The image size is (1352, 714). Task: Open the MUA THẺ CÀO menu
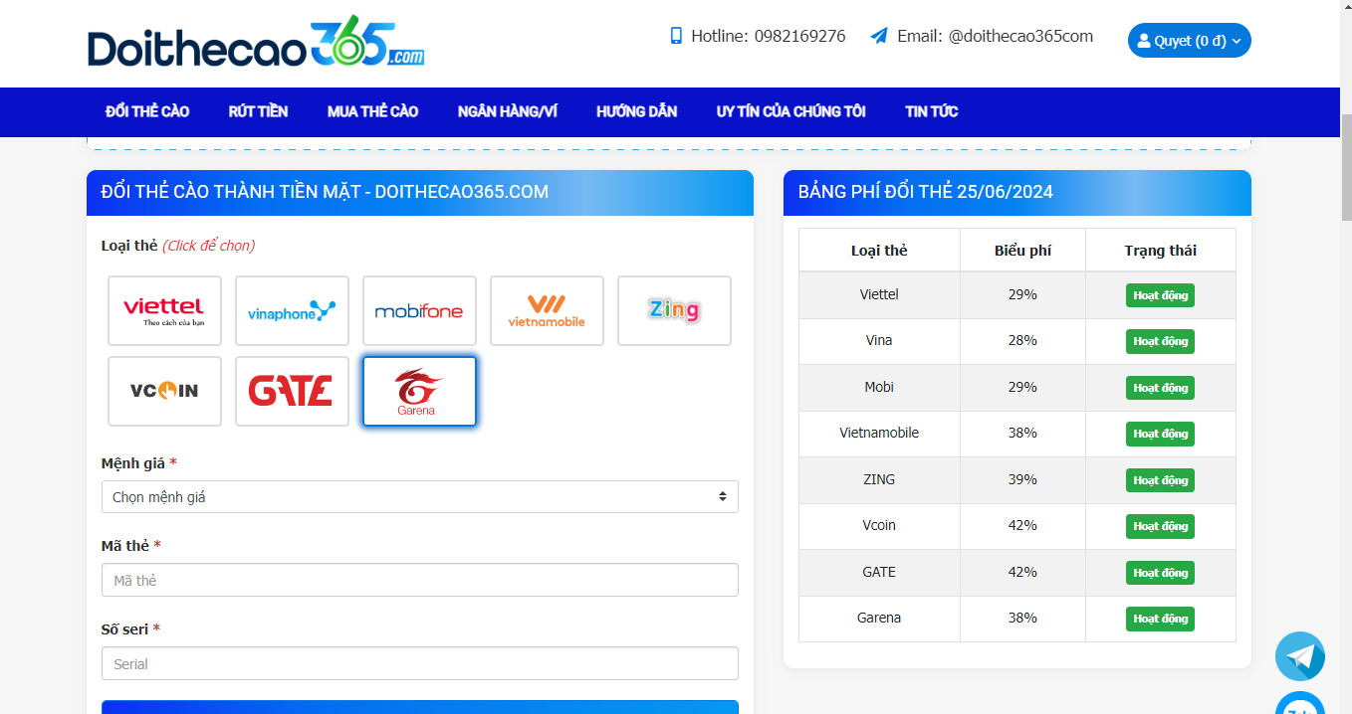372,111
